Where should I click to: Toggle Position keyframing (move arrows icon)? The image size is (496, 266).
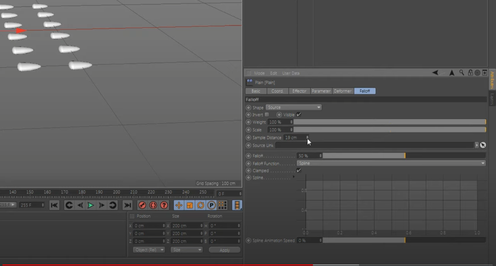(179, 205)
